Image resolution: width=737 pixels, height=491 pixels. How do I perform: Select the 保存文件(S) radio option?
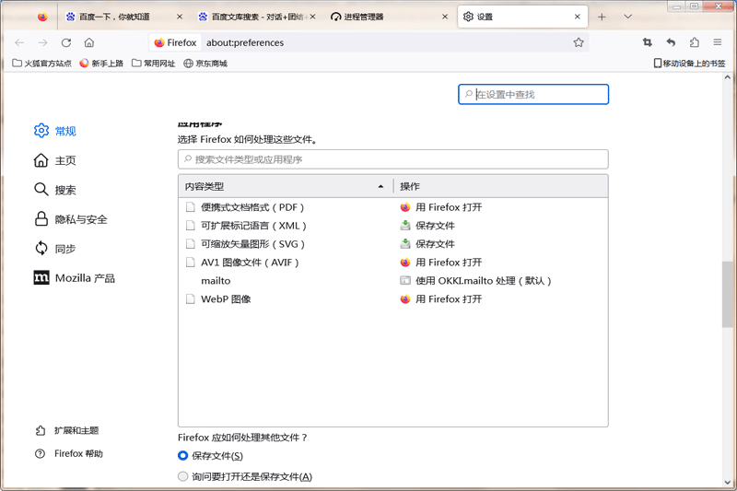(x=182, y=456)
